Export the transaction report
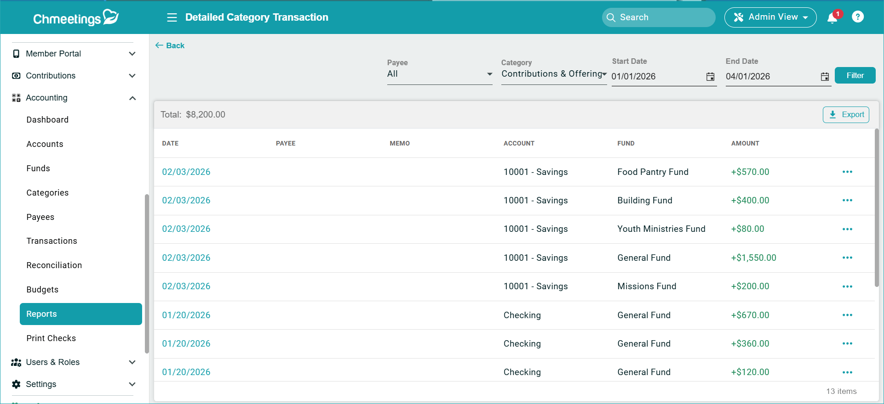884x404 pixels. click(x=846, y=115)
